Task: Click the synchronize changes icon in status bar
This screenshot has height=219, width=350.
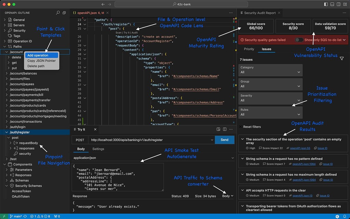Action: [25, 216]
